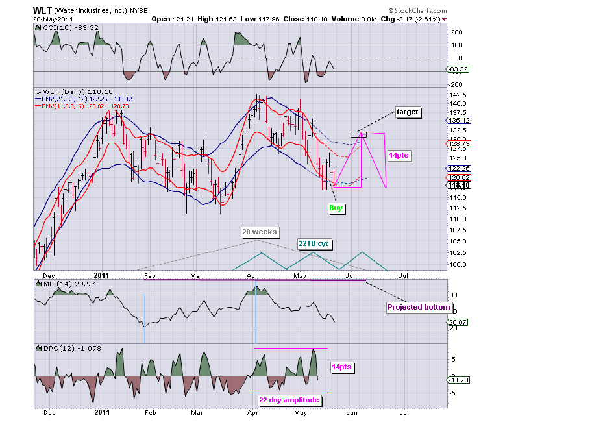Click the ENV(11,3.5,-5) 120.02 - 128.73 legend
Image resolution: width=603 pixels, height=431 pixels.
tap(86, 106)
